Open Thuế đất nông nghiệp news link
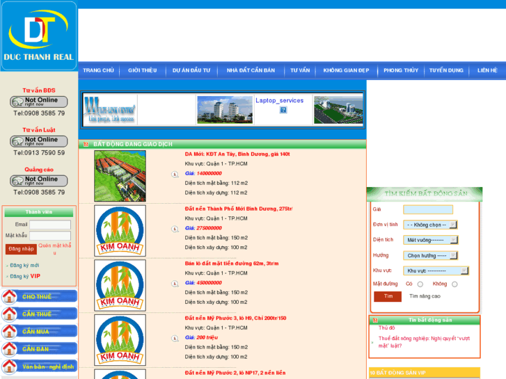Screen dimensions: 506x379 [x=424, y=342]
